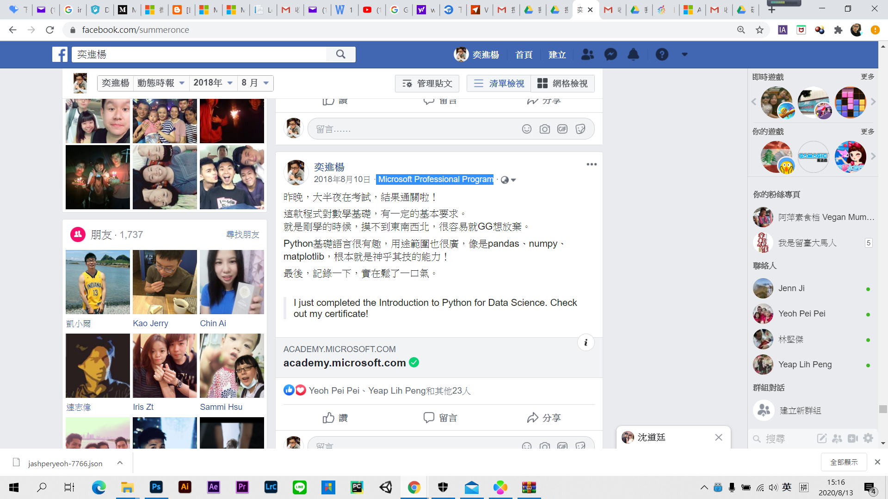Click the GIF icon in the comment box
This screenshot has width=888, height=499.
tap(562, 129)
